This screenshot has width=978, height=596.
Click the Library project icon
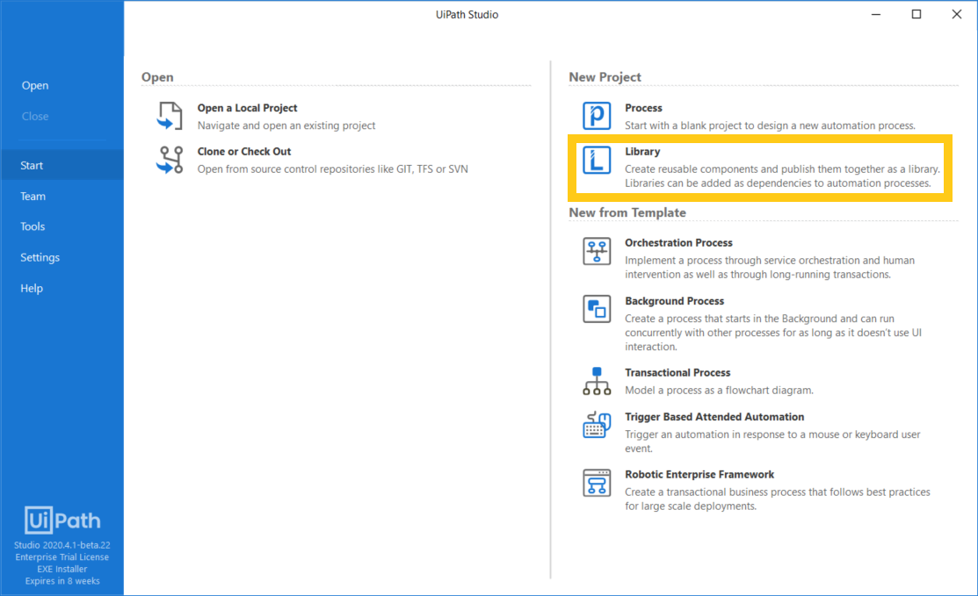point(597,160)
